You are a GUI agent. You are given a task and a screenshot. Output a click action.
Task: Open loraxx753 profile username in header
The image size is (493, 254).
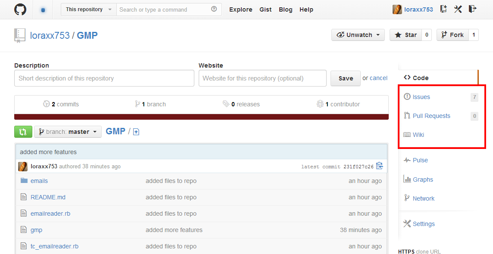click(x=418, y=9)
